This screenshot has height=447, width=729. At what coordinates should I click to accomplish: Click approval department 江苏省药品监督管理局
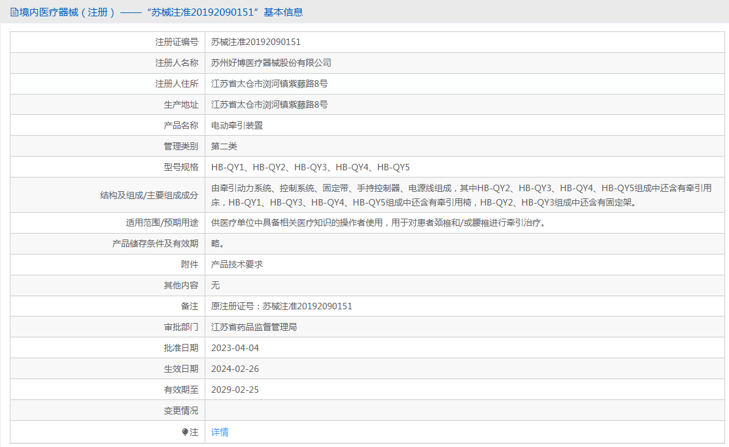click(254, 328)
